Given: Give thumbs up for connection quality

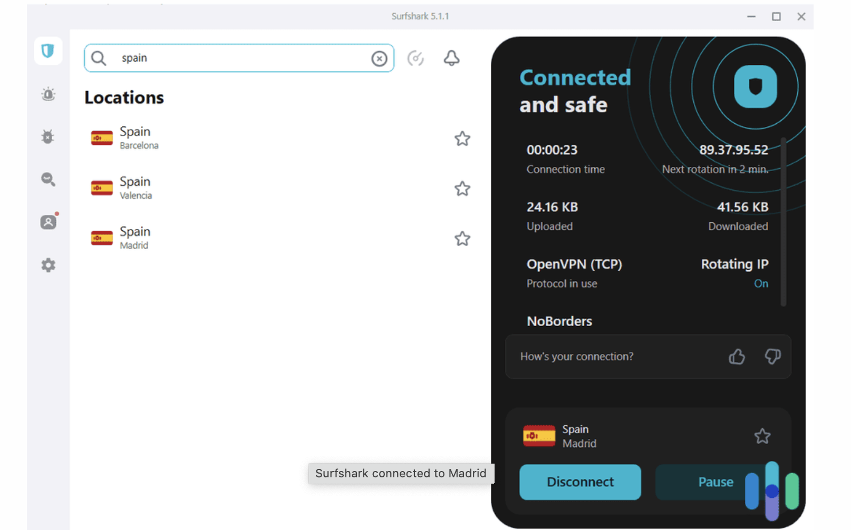Looking at the screenshot, I should point(737,357).
